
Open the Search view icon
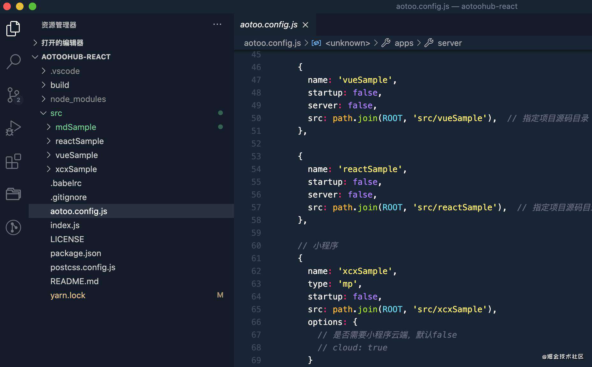point(13,62)
